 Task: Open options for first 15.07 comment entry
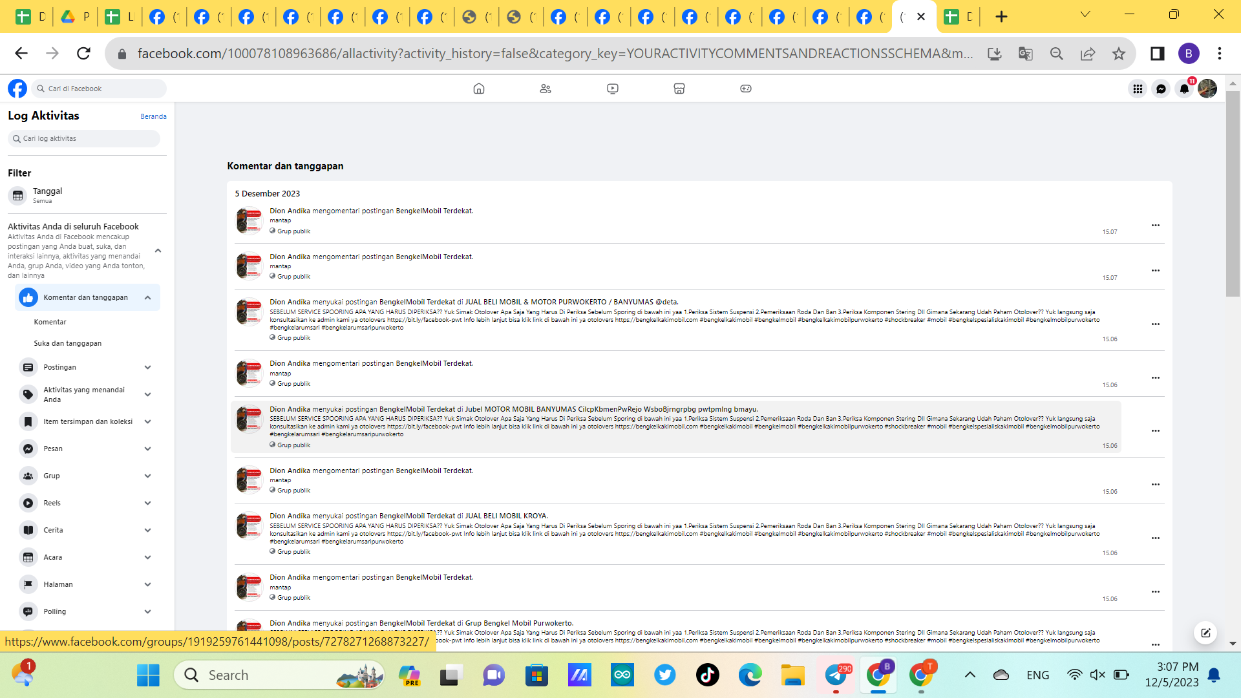point(1156,225)
